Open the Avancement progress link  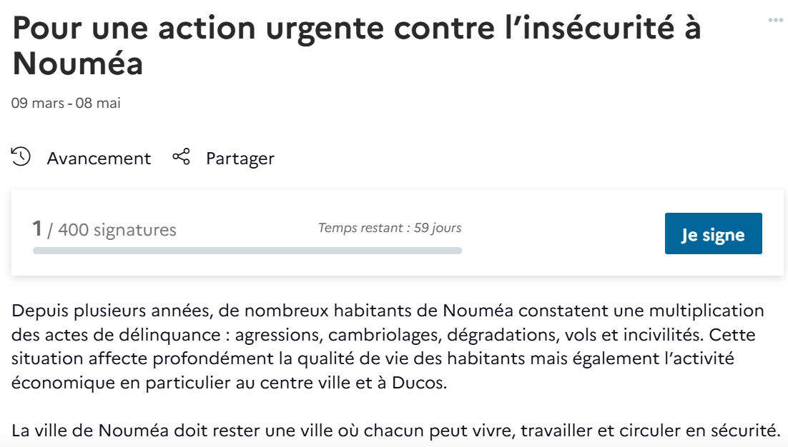pyautogui.click(x=99, y=158)
